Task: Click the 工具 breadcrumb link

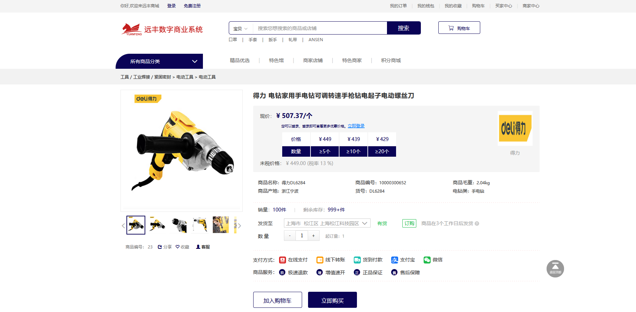Action: click(x=125, y=77)
